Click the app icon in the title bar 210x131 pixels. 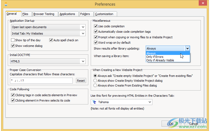[x=6, y=4]
